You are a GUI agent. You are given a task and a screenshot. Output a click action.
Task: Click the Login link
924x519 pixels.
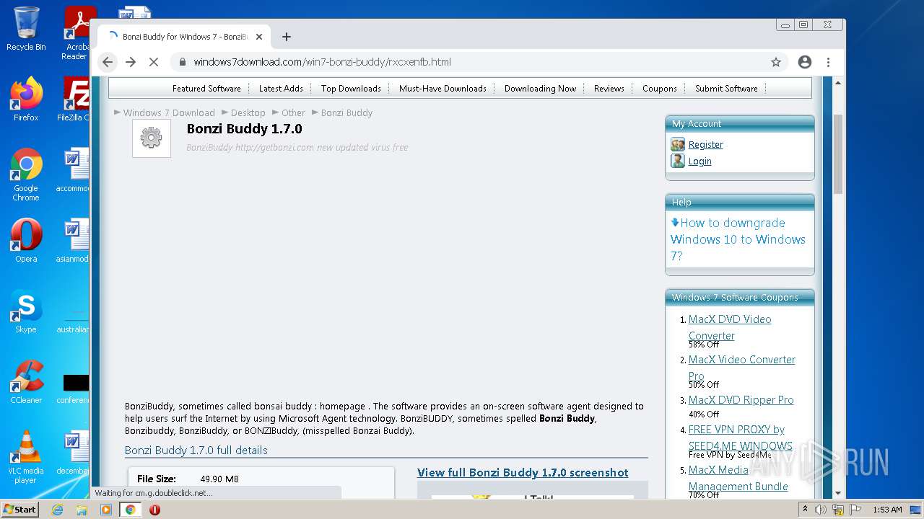699,161
